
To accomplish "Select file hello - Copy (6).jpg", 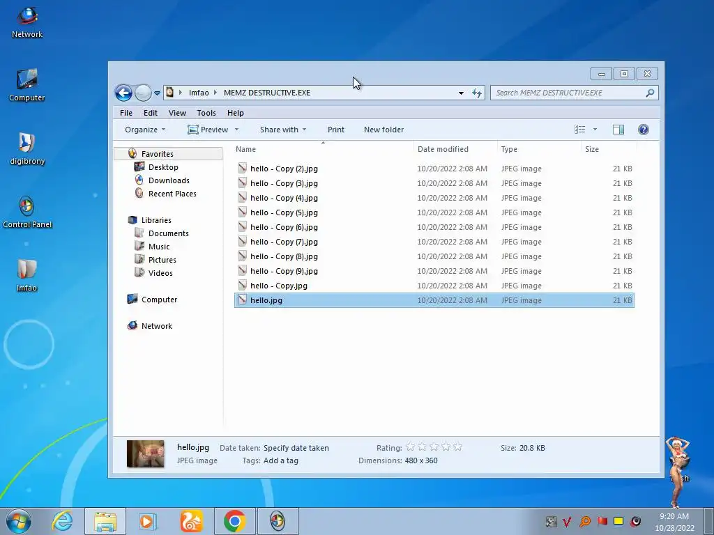I will [434, 226].
